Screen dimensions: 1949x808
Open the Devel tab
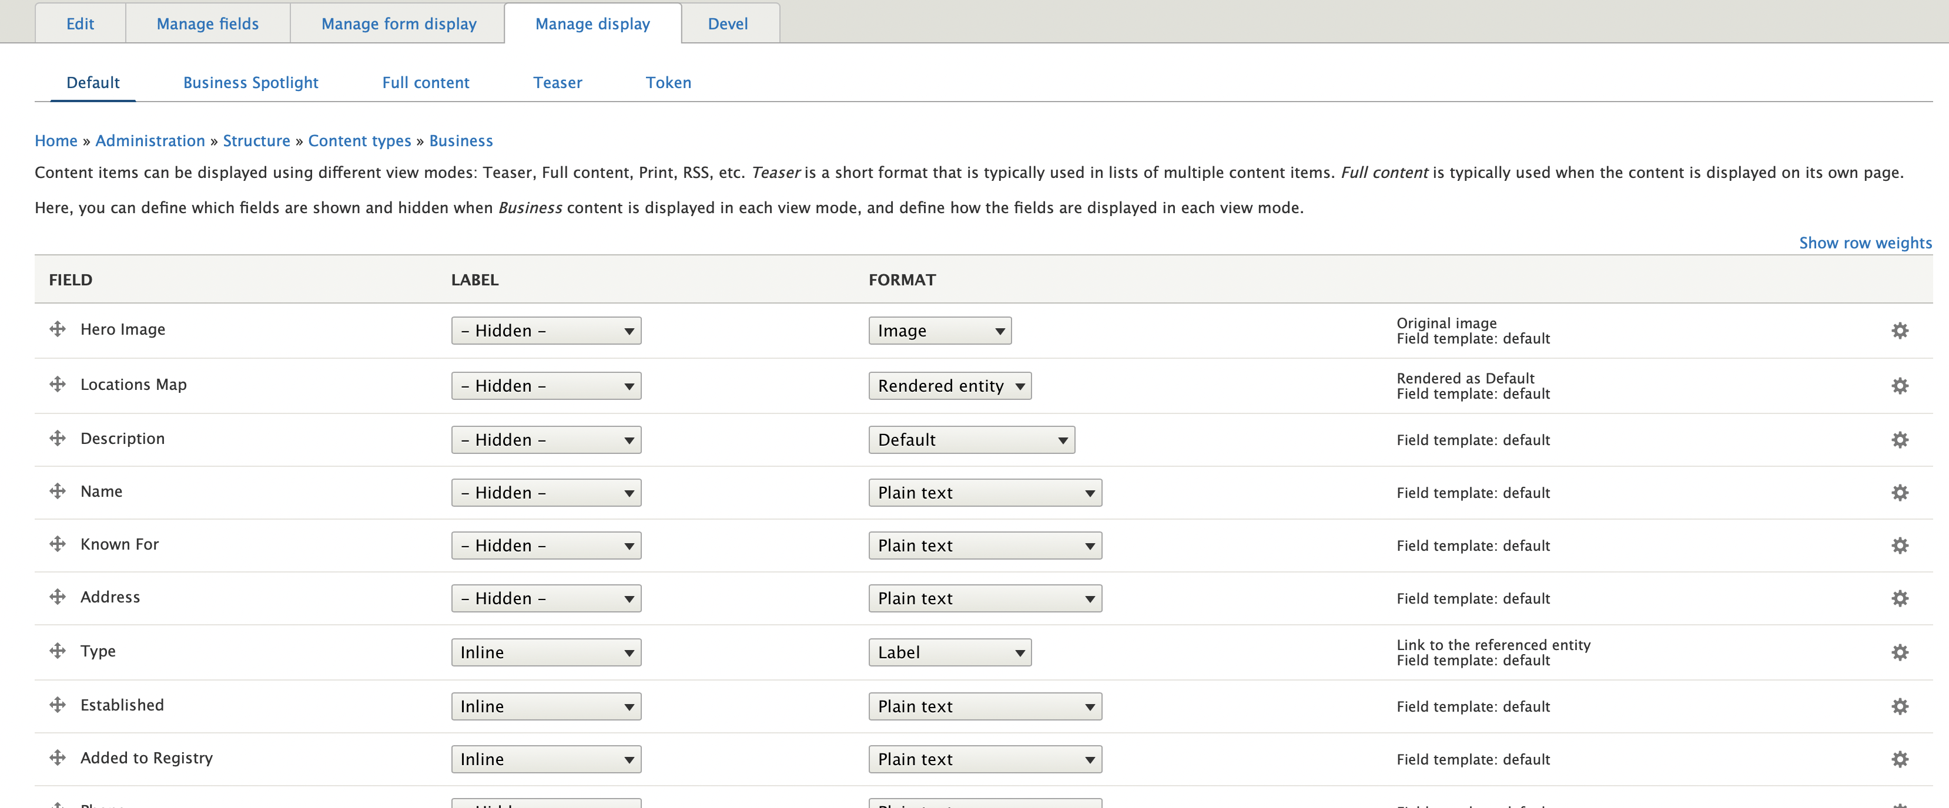click(x=727, y=23)
